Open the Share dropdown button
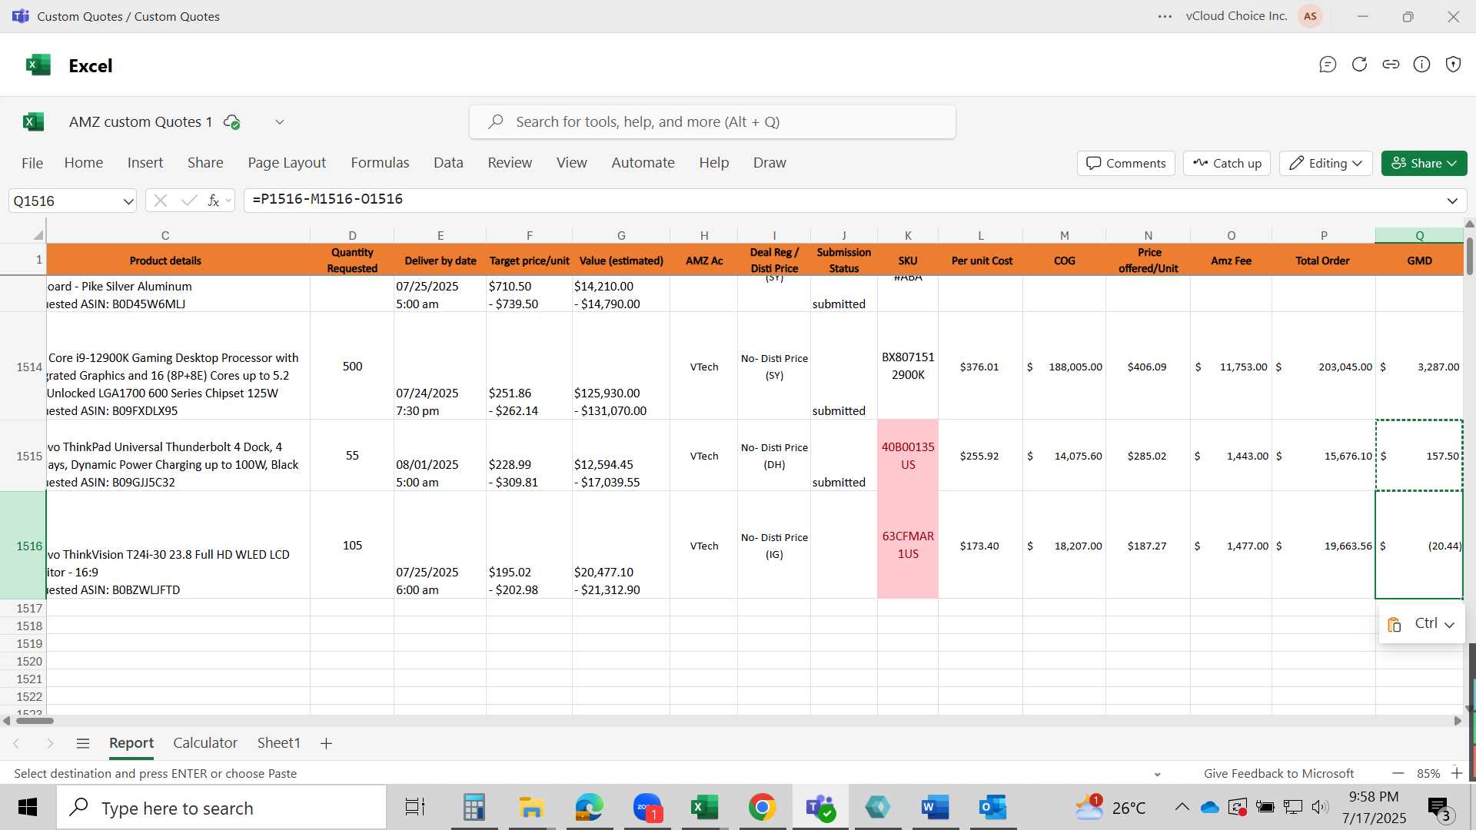 tap(1424, 163)
